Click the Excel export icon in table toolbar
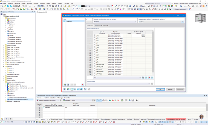Viewport: 208px width, 125px height. (122, 100)
